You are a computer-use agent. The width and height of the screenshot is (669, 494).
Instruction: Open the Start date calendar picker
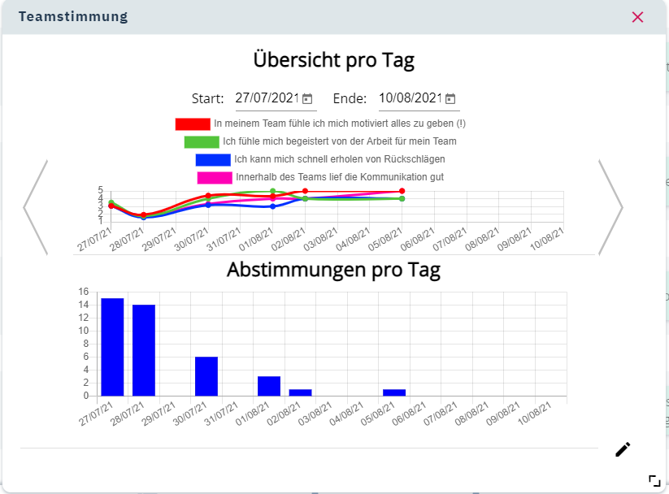307,99
